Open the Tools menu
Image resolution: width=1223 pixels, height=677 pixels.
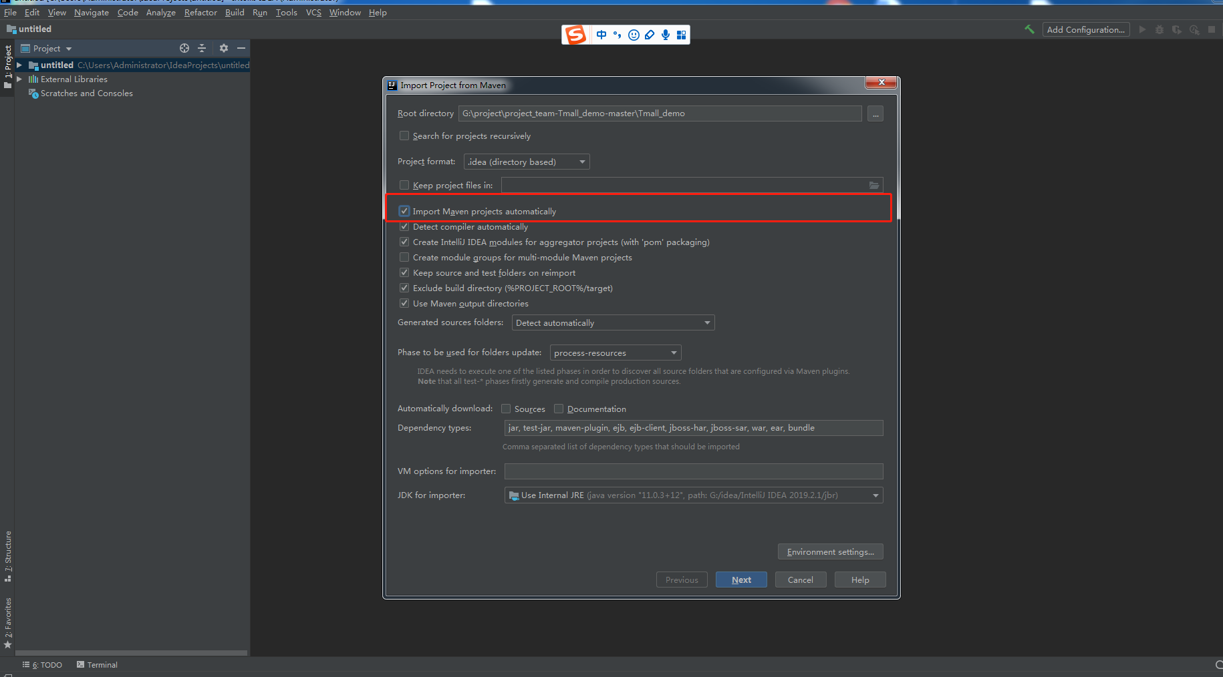tap(287, 12)
